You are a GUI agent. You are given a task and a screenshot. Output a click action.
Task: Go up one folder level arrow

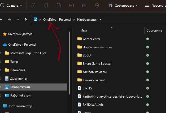(25, 20)
